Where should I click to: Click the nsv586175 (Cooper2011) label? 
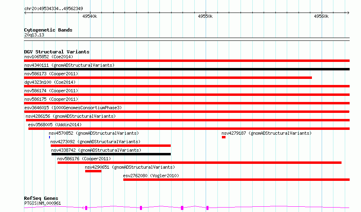[51, 99]
